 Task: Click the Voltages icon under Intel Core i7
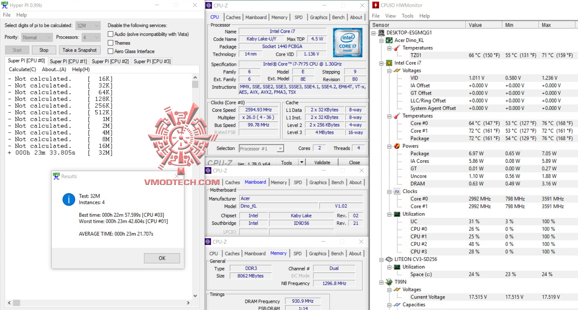click(397, 70)
